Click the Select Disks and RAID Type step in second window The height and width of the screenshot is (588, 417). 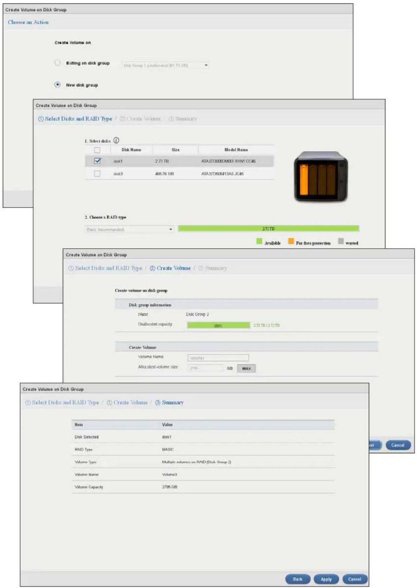pos(75,119)
